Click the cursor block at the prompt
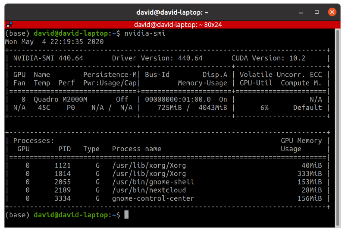This screenshot has width=345, height=232. [126, 215]
